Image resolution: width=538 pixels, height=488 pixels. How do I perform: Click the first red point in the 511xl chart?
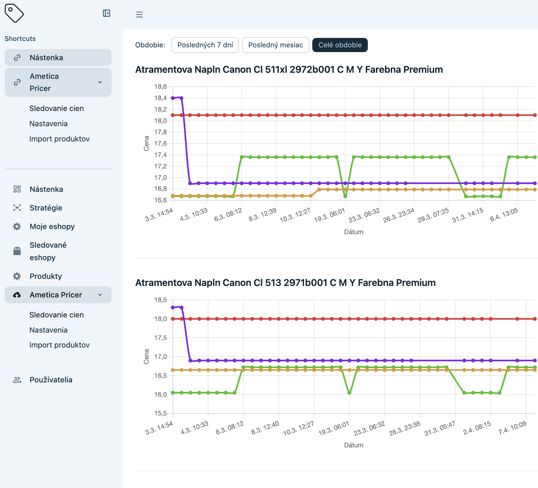pos(173,115)
